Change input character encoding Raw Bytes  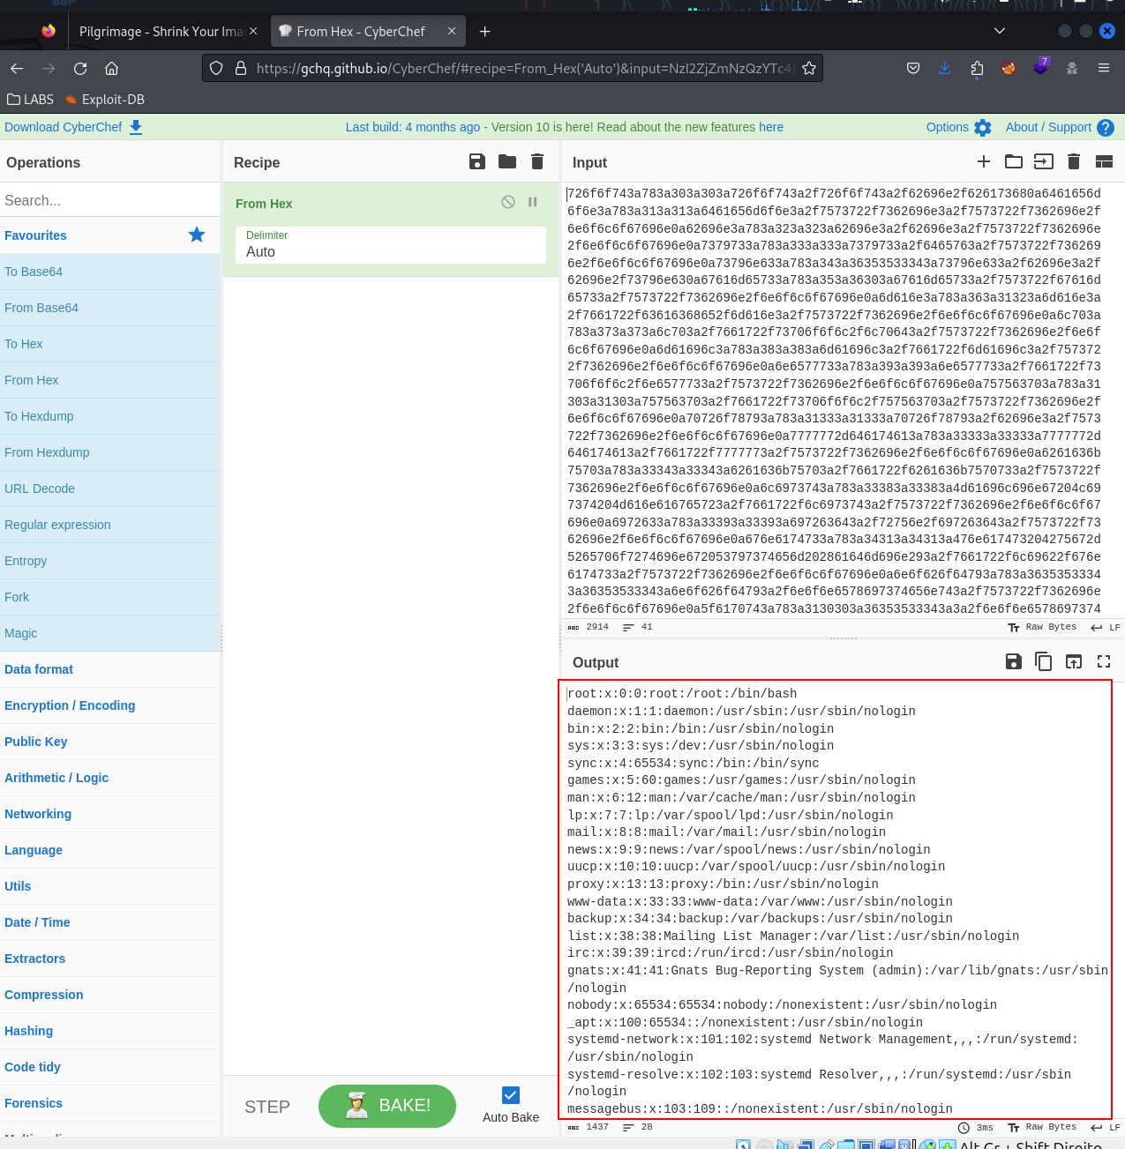1042,627
